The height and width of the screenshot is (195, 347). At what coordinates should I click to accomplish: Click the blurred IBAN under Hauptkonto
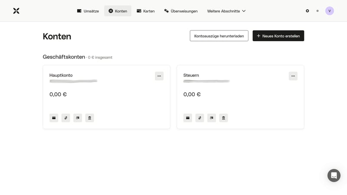73,81
